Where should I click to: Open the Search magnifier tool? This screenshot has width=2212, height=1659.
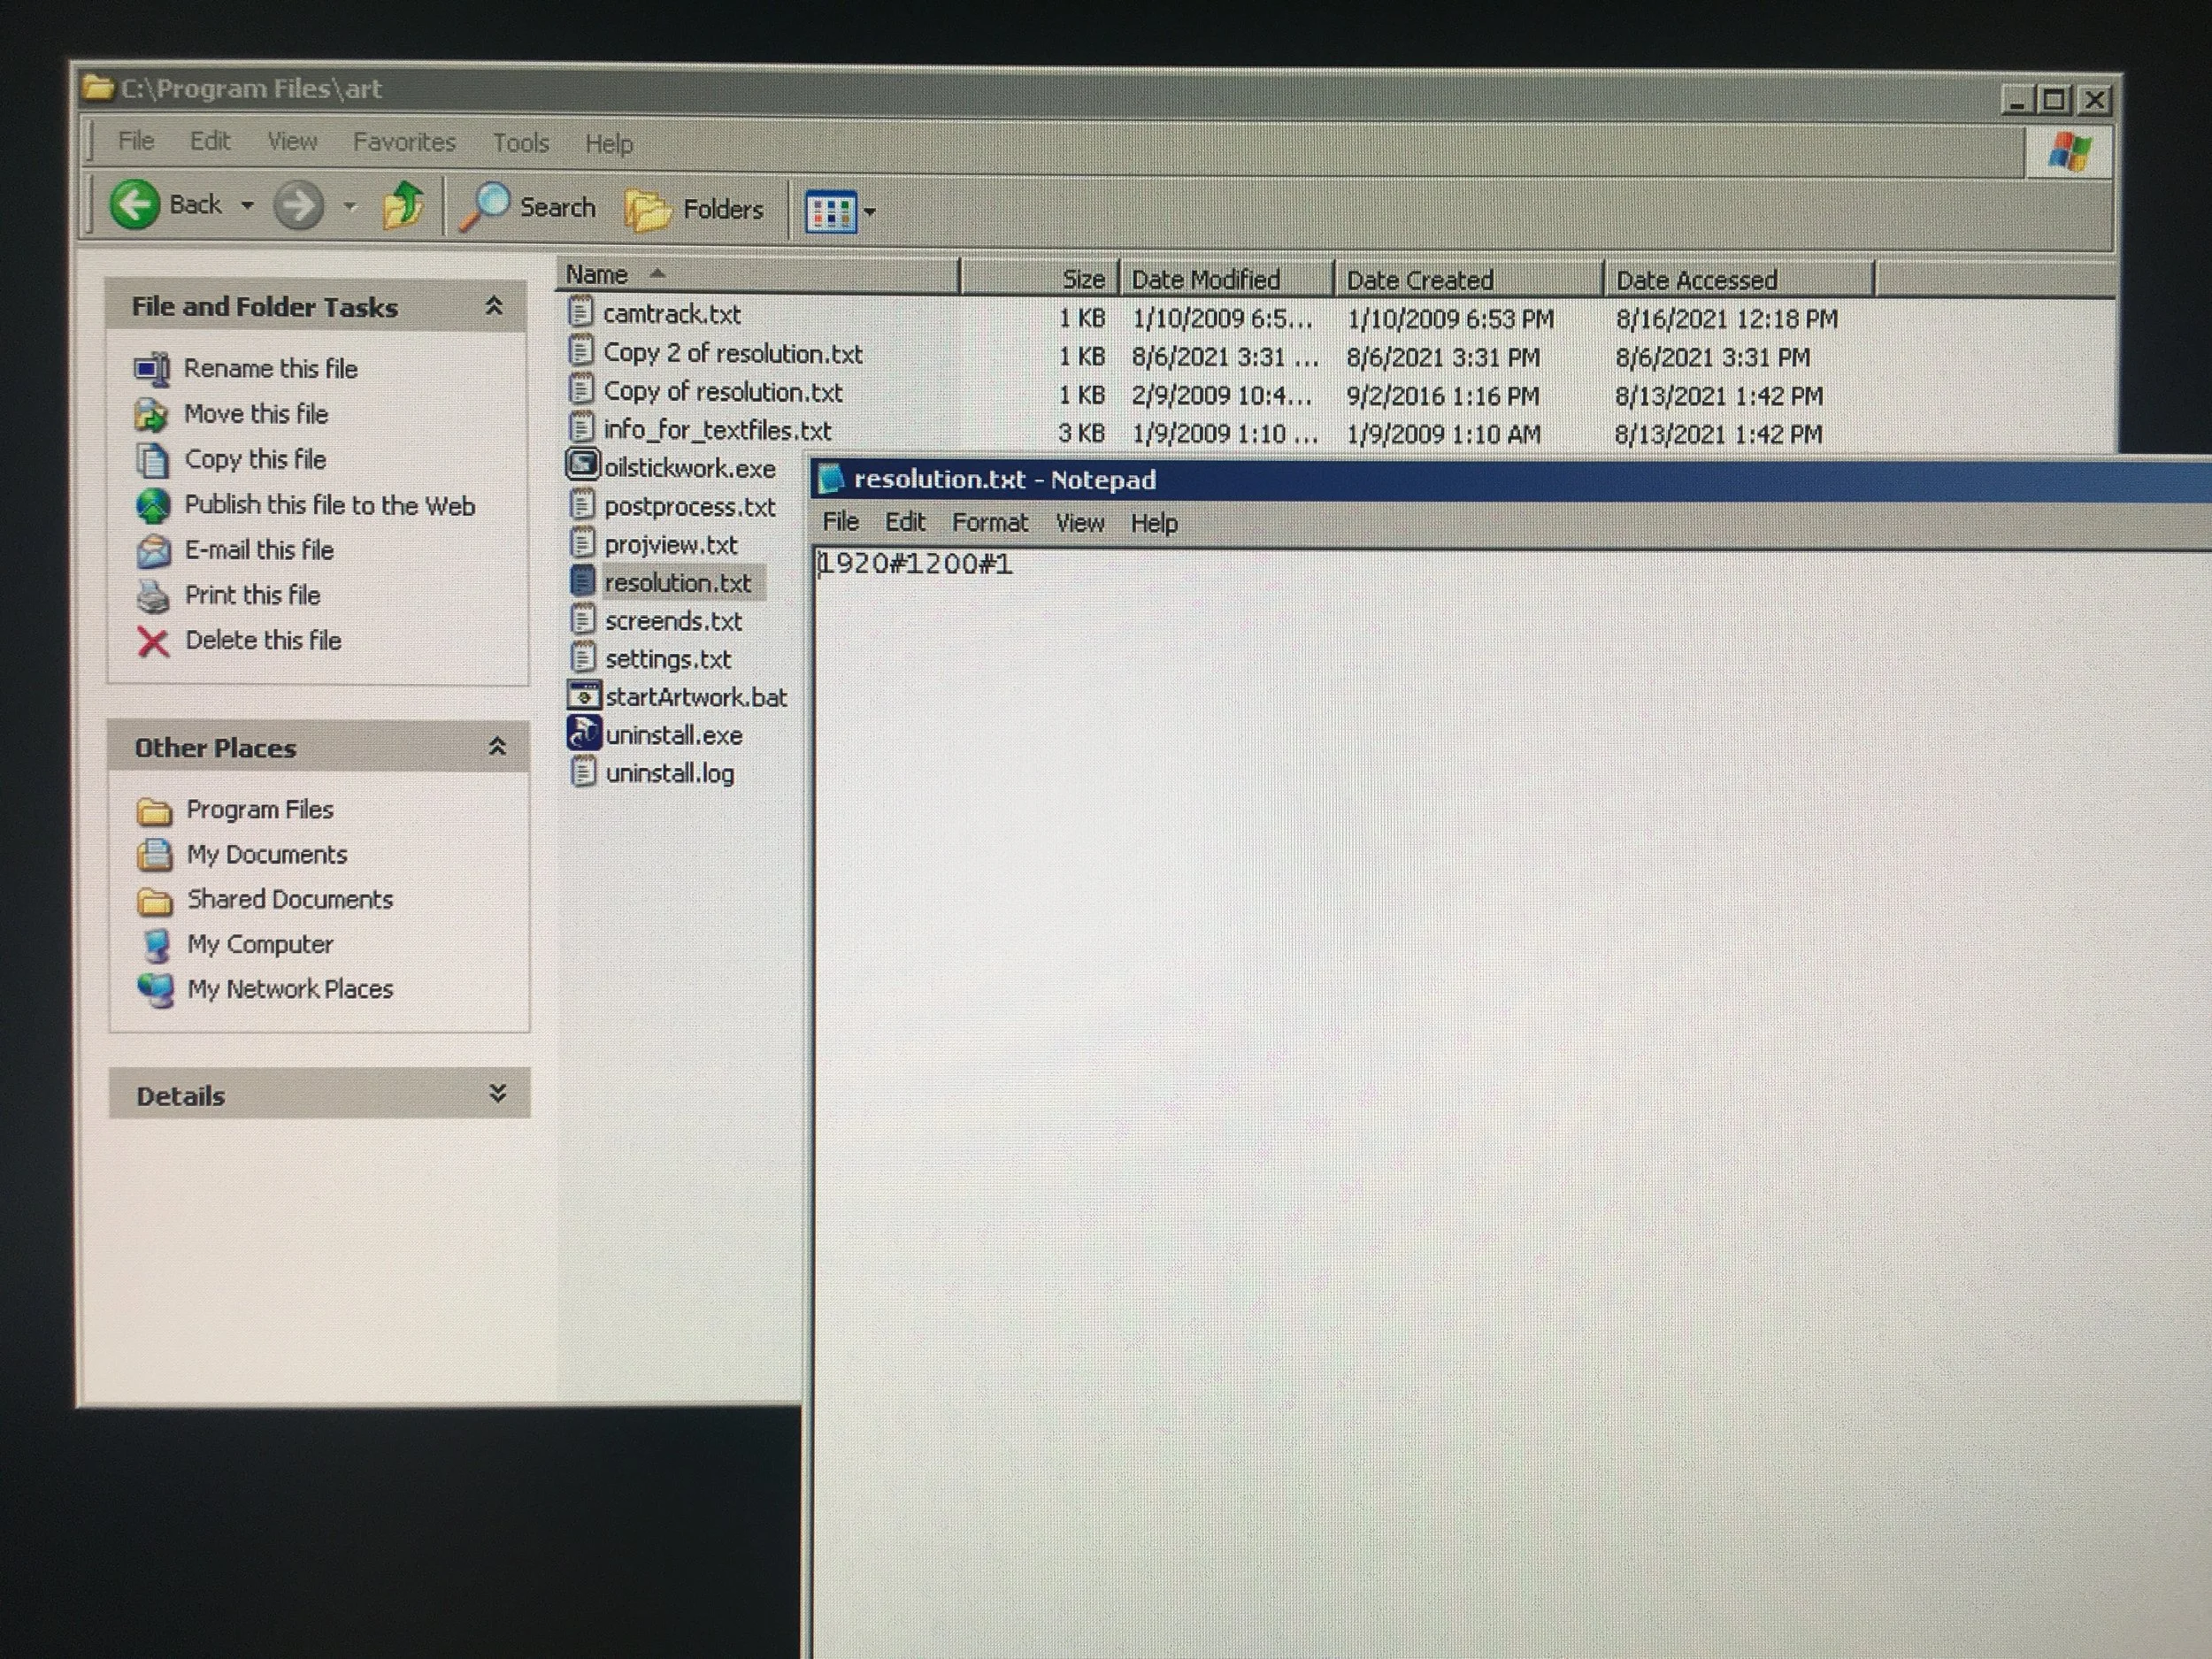[x=485, y=207]
